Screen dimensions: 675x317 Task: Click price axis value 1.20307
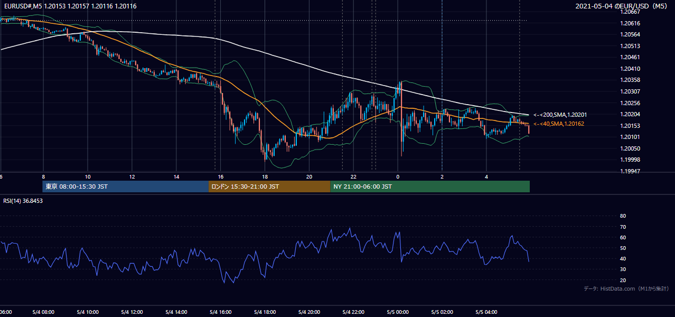tap(631, 91)
